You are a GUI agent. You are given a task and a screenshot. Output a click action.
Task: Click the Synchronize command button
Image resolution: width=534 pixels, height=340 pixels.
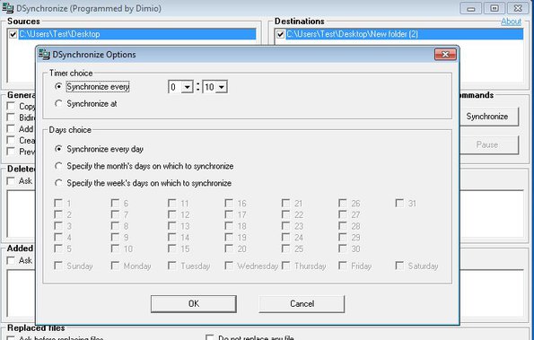pyautogui.click(x=487, y=117)
